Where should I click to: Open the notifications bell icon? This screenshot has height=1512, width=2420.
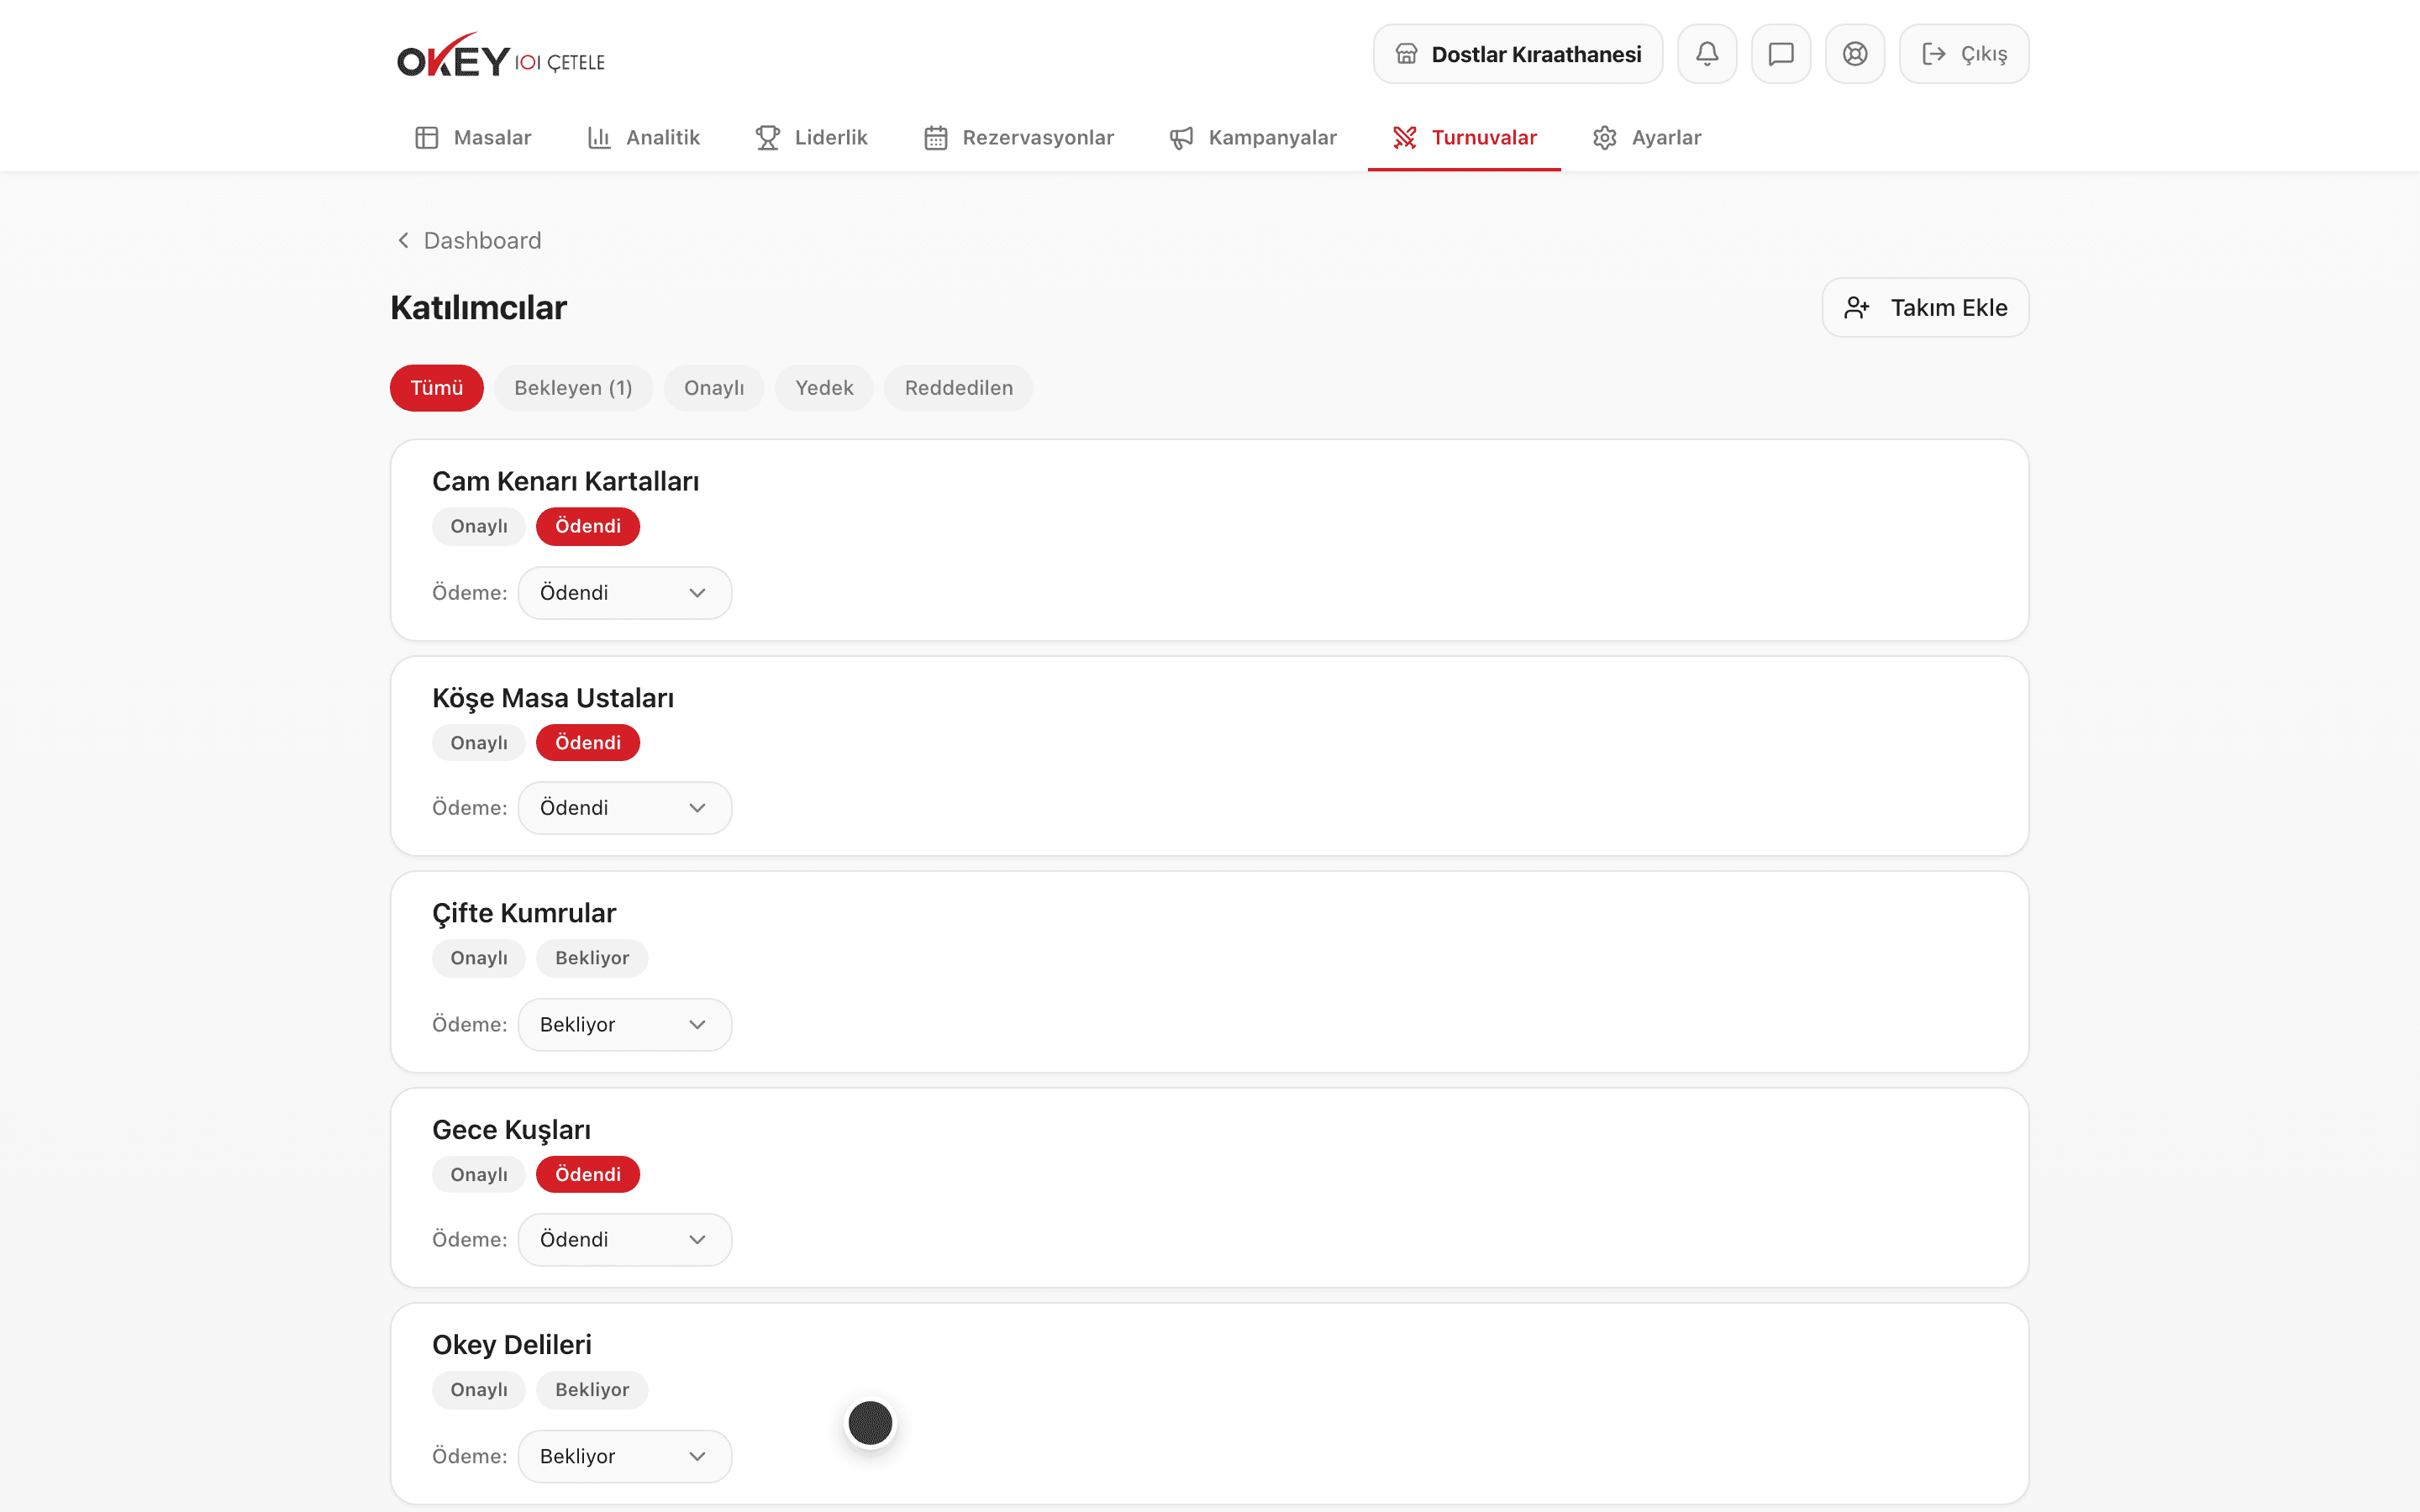[1707, 54]
